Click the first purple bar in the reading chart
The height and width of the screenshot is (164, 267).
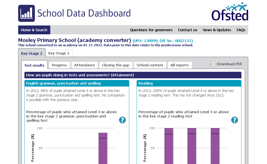pos(169,146)
